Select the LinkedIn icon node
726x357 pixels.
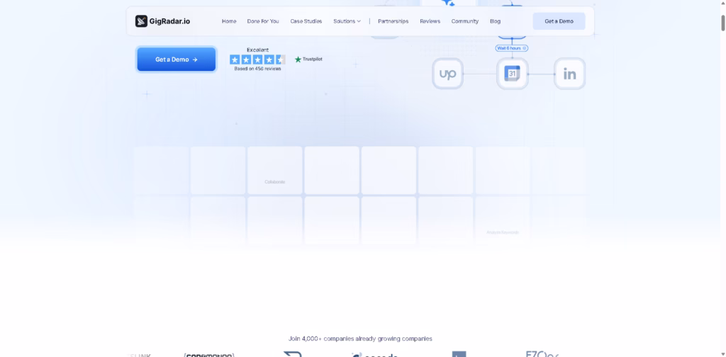[569, 74]
